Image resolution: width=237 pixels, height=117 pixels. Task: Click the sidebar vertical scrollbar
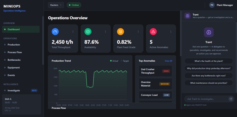[43, 40]
